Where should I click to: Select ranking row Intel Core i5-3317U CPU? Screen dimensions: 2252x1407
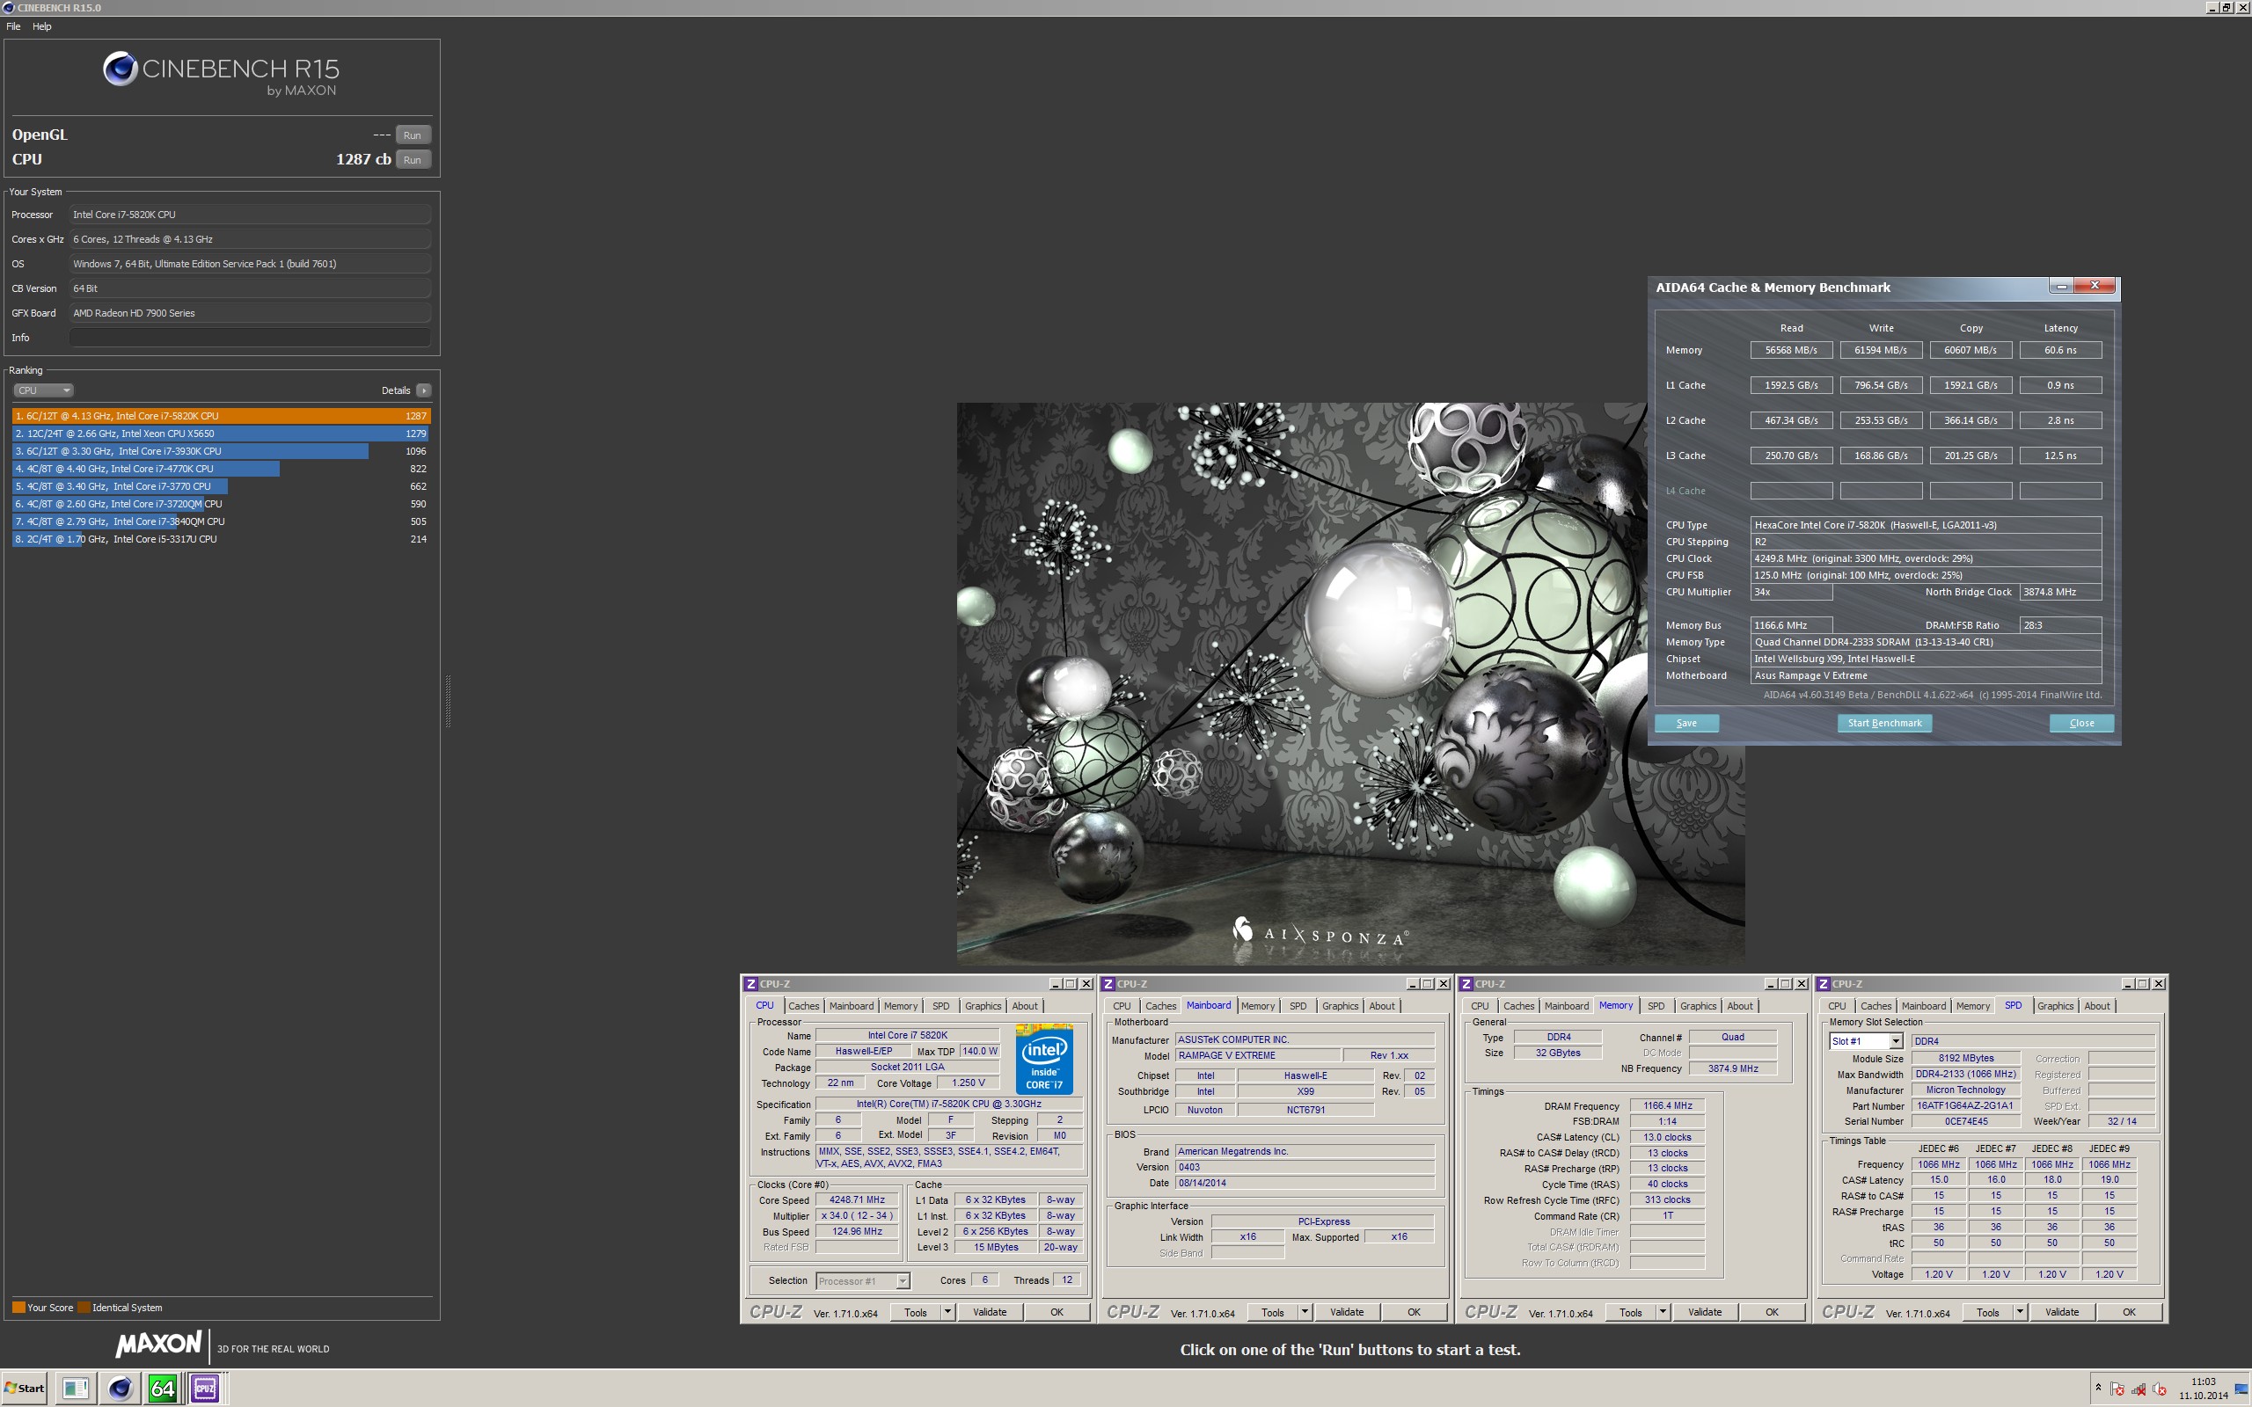(x=222, y=539)
